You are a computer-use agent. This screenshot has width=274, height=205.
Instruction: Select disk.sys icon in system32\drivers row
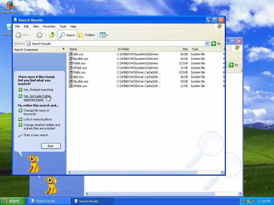pyautogui.click(x=71, y=54)
